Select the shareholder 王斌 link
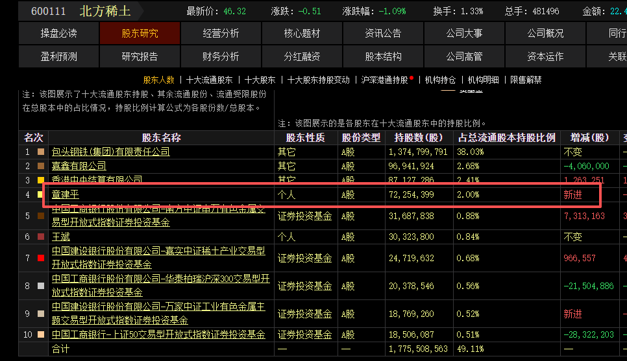Viewport: 627px width, 361px height. 60,237
